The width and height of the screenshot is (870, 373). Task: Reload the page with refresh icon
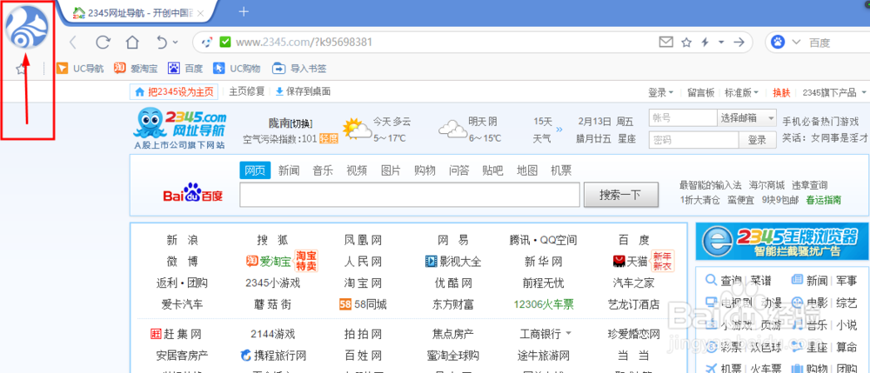(x=103, y=42)
